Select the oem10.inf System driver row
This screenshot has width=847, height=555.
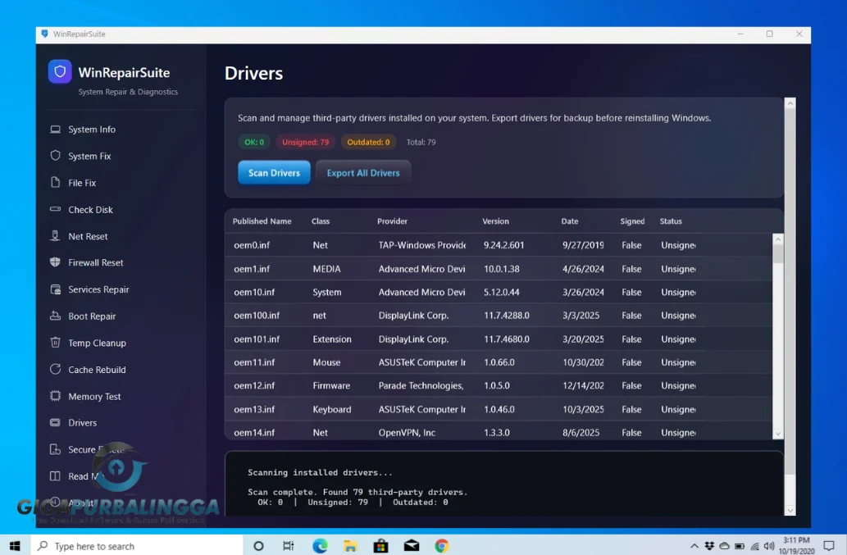click(x=498, y=292)
